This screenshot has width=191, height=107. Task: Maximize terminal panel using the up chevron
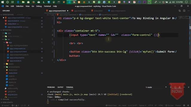pyautogui.click(x=184, y=87)
